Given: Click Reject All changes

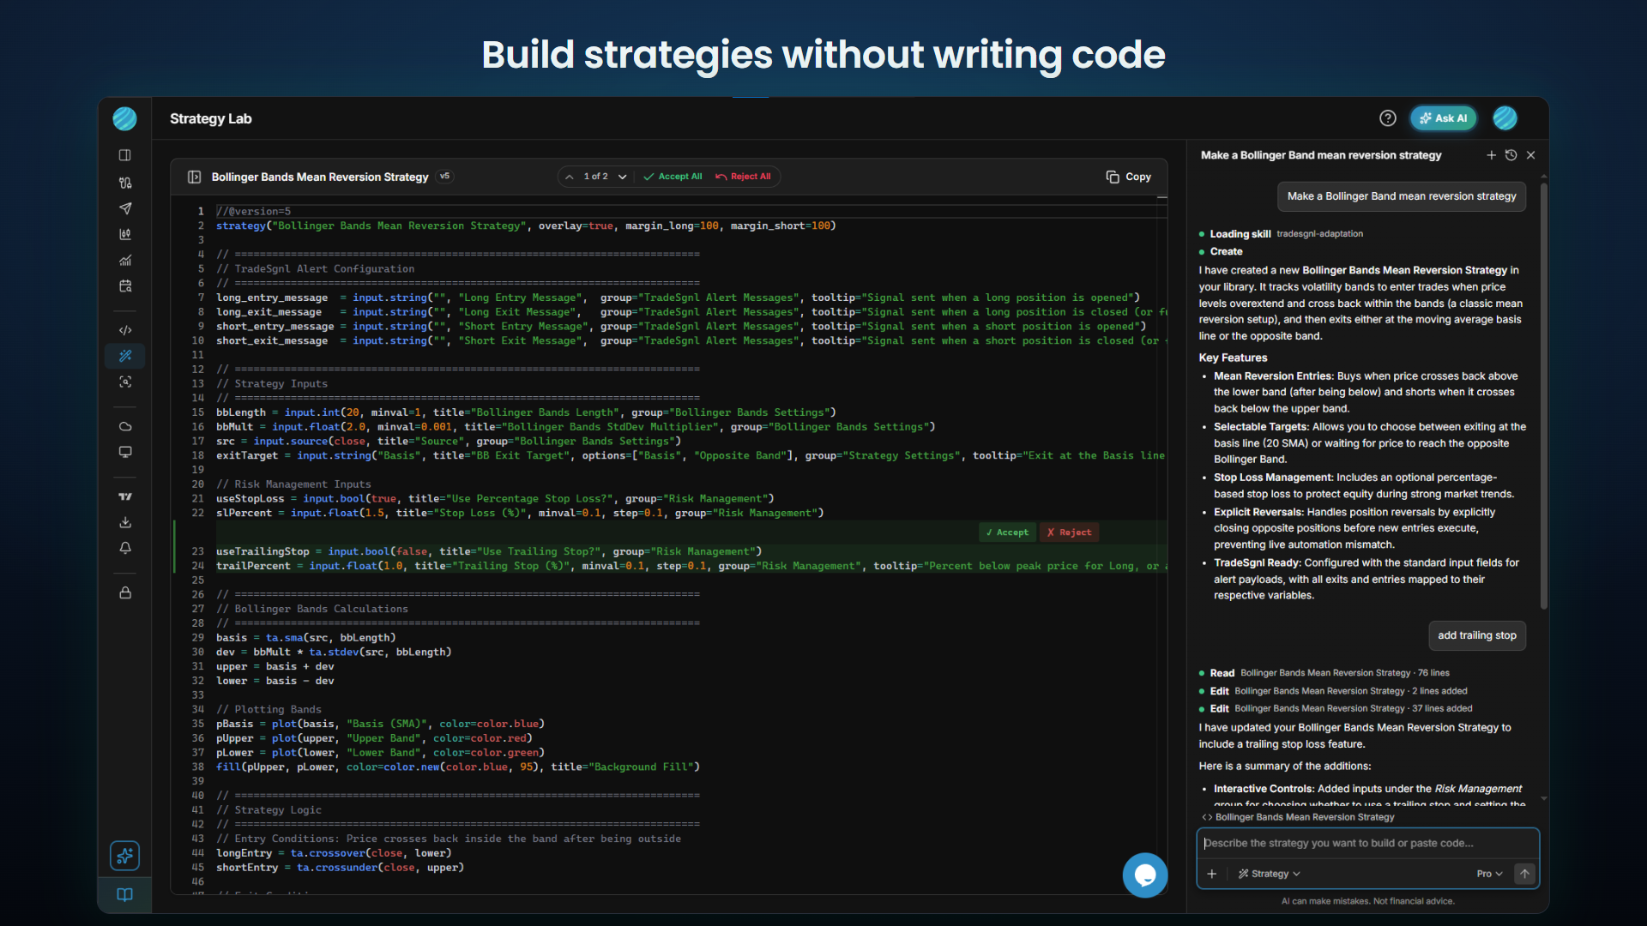Looking at the screenshot, I should click(x=743, y=177).
